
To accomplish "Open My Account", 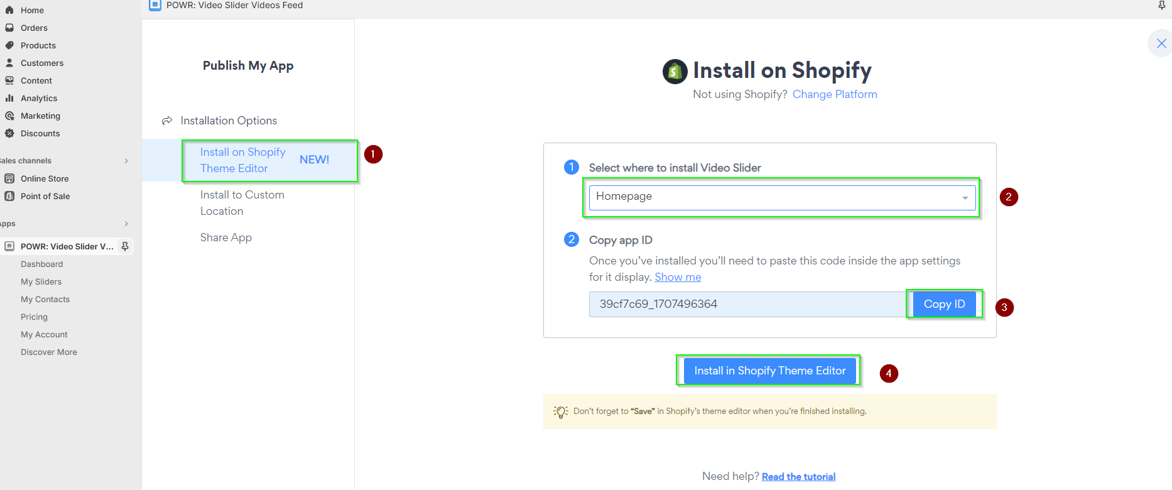I will pos(44,334).
